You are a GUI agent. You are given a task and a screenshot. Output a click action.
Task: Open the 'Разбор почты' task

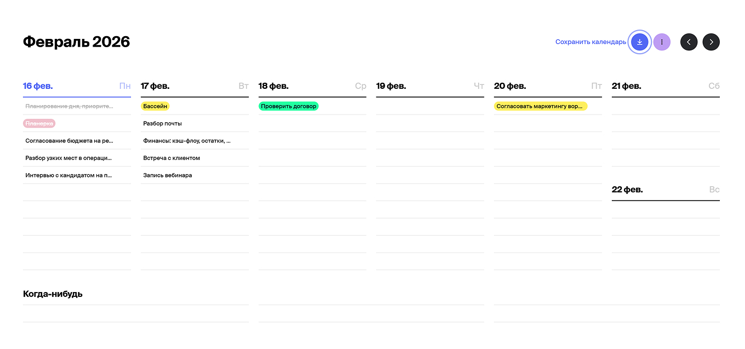(x=162, y=124)
